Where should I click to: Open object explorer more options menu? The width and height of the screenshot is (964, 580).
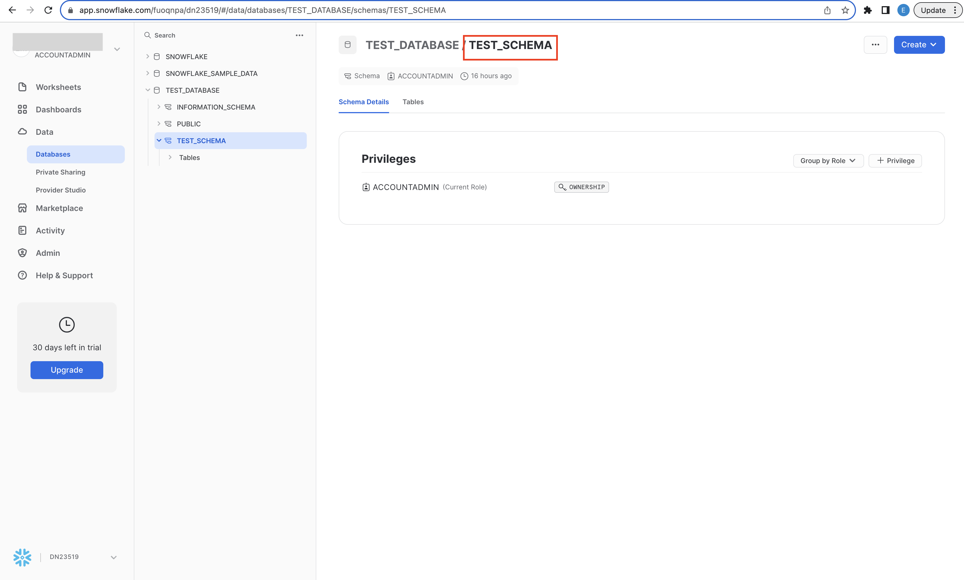coord(300,35)
